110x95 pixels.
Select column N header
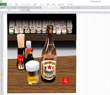106,13
